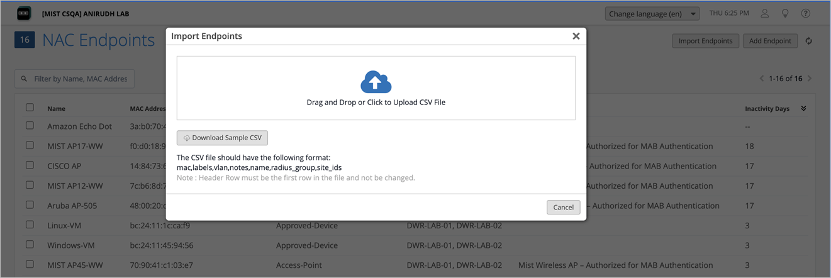831x278 pixels.
Task: Check the Aruba AP-505 row checkbox
Action: pos(30,205)
